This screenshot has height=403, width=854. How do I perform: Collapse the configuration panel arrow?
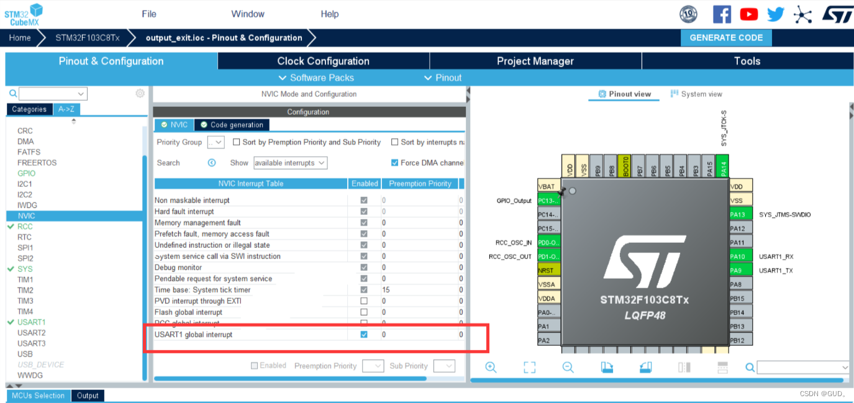tap(468, 94)
